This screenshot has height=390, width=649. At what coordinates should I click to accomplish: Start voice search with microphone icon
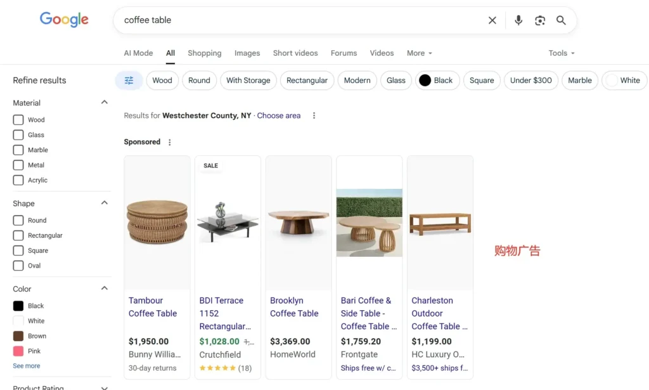[x=518, y=20]
